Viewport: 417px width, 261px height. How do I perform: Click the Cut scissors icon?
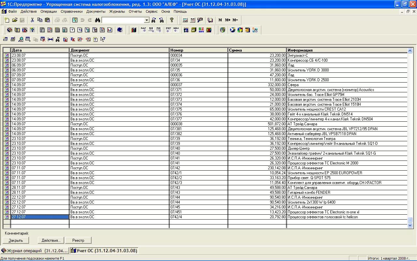coord(32,20)
